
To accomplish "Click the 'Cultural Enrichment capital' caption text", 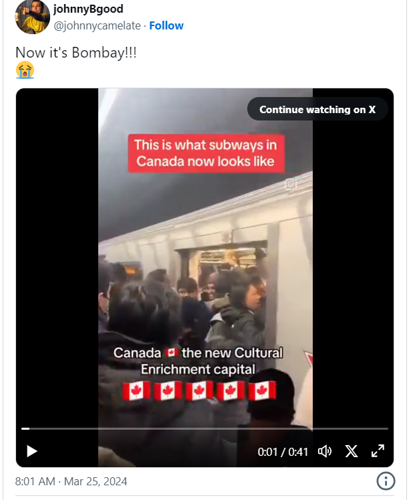I will click(x=198, y=361).
